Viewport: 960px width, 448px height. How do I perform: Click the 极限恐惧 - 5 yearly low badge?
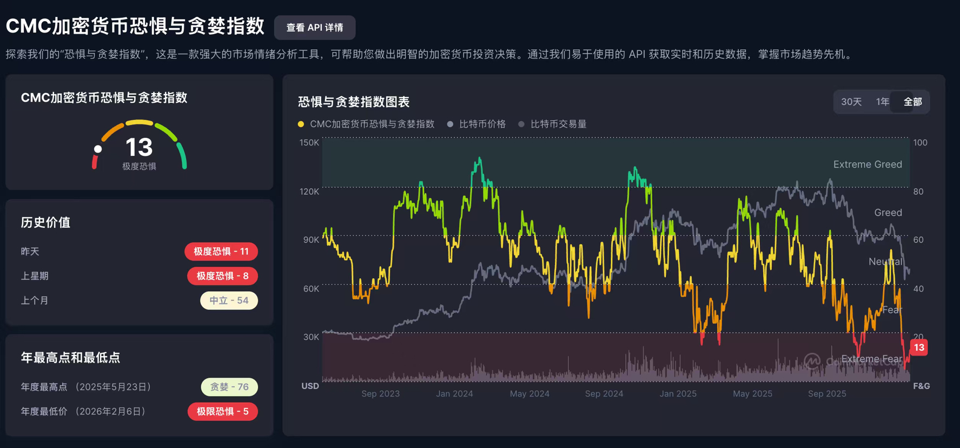(223, 411)
